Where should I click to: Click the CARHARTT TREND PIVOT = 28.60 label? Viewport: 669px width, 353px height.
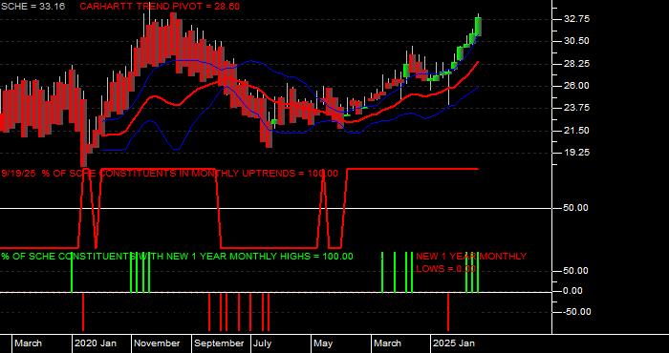pyautogui.click(x=160, y=7)
